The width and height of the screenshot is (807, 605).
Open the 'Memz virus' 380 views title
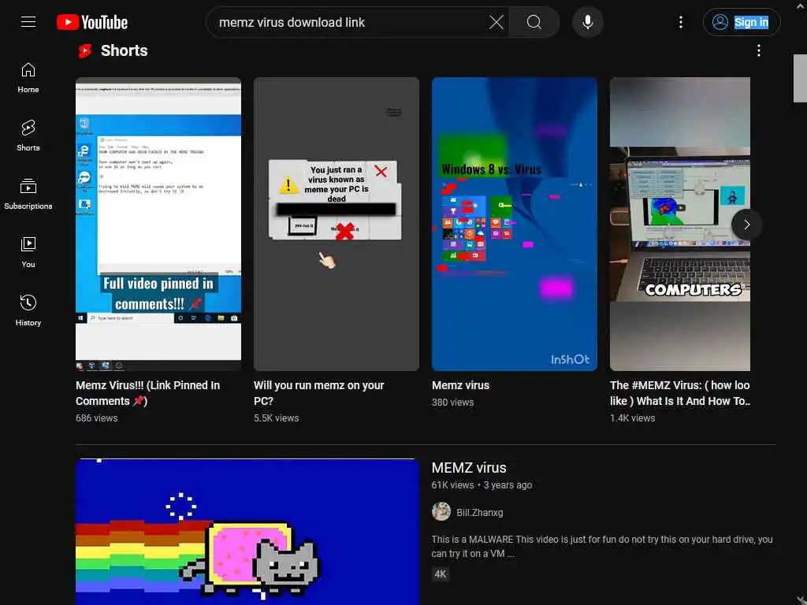tap(460, 385)
